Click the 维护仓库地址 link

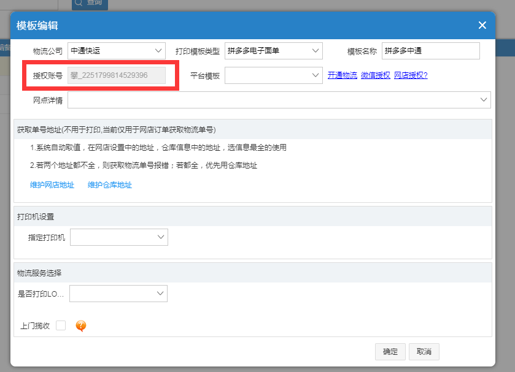click(110, 185)
